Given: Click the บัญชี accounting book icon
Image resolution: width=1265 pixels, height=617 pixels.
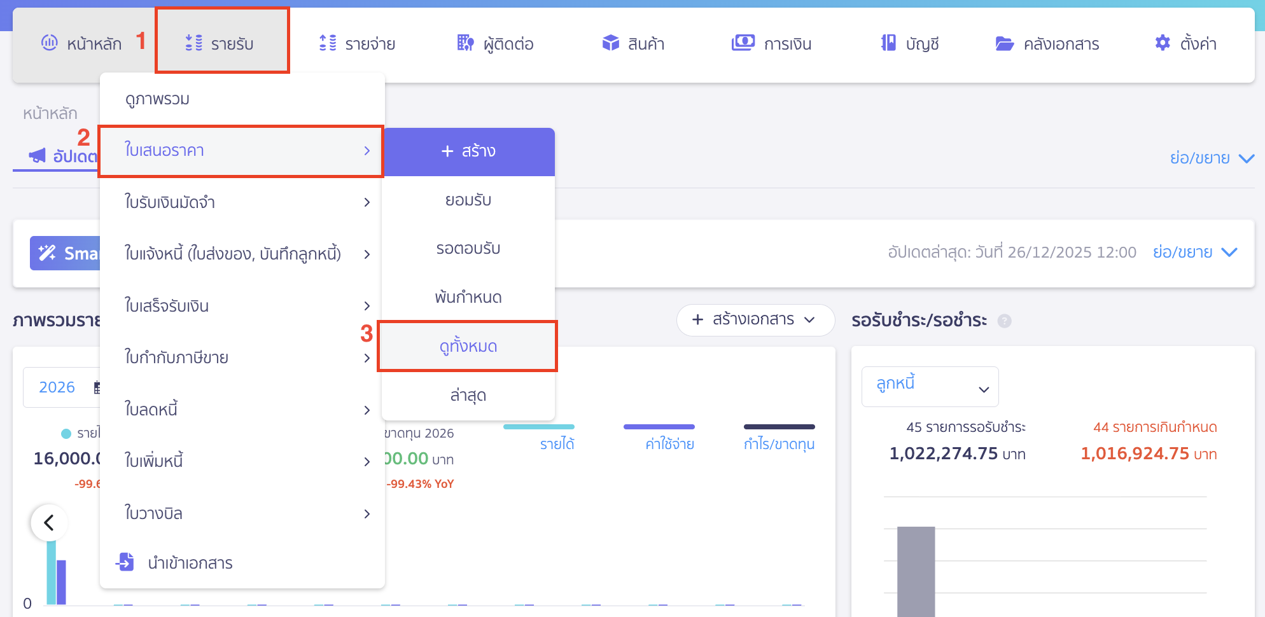Looking at the screenshot, I should pyautogui.click(x=888, y=43).
